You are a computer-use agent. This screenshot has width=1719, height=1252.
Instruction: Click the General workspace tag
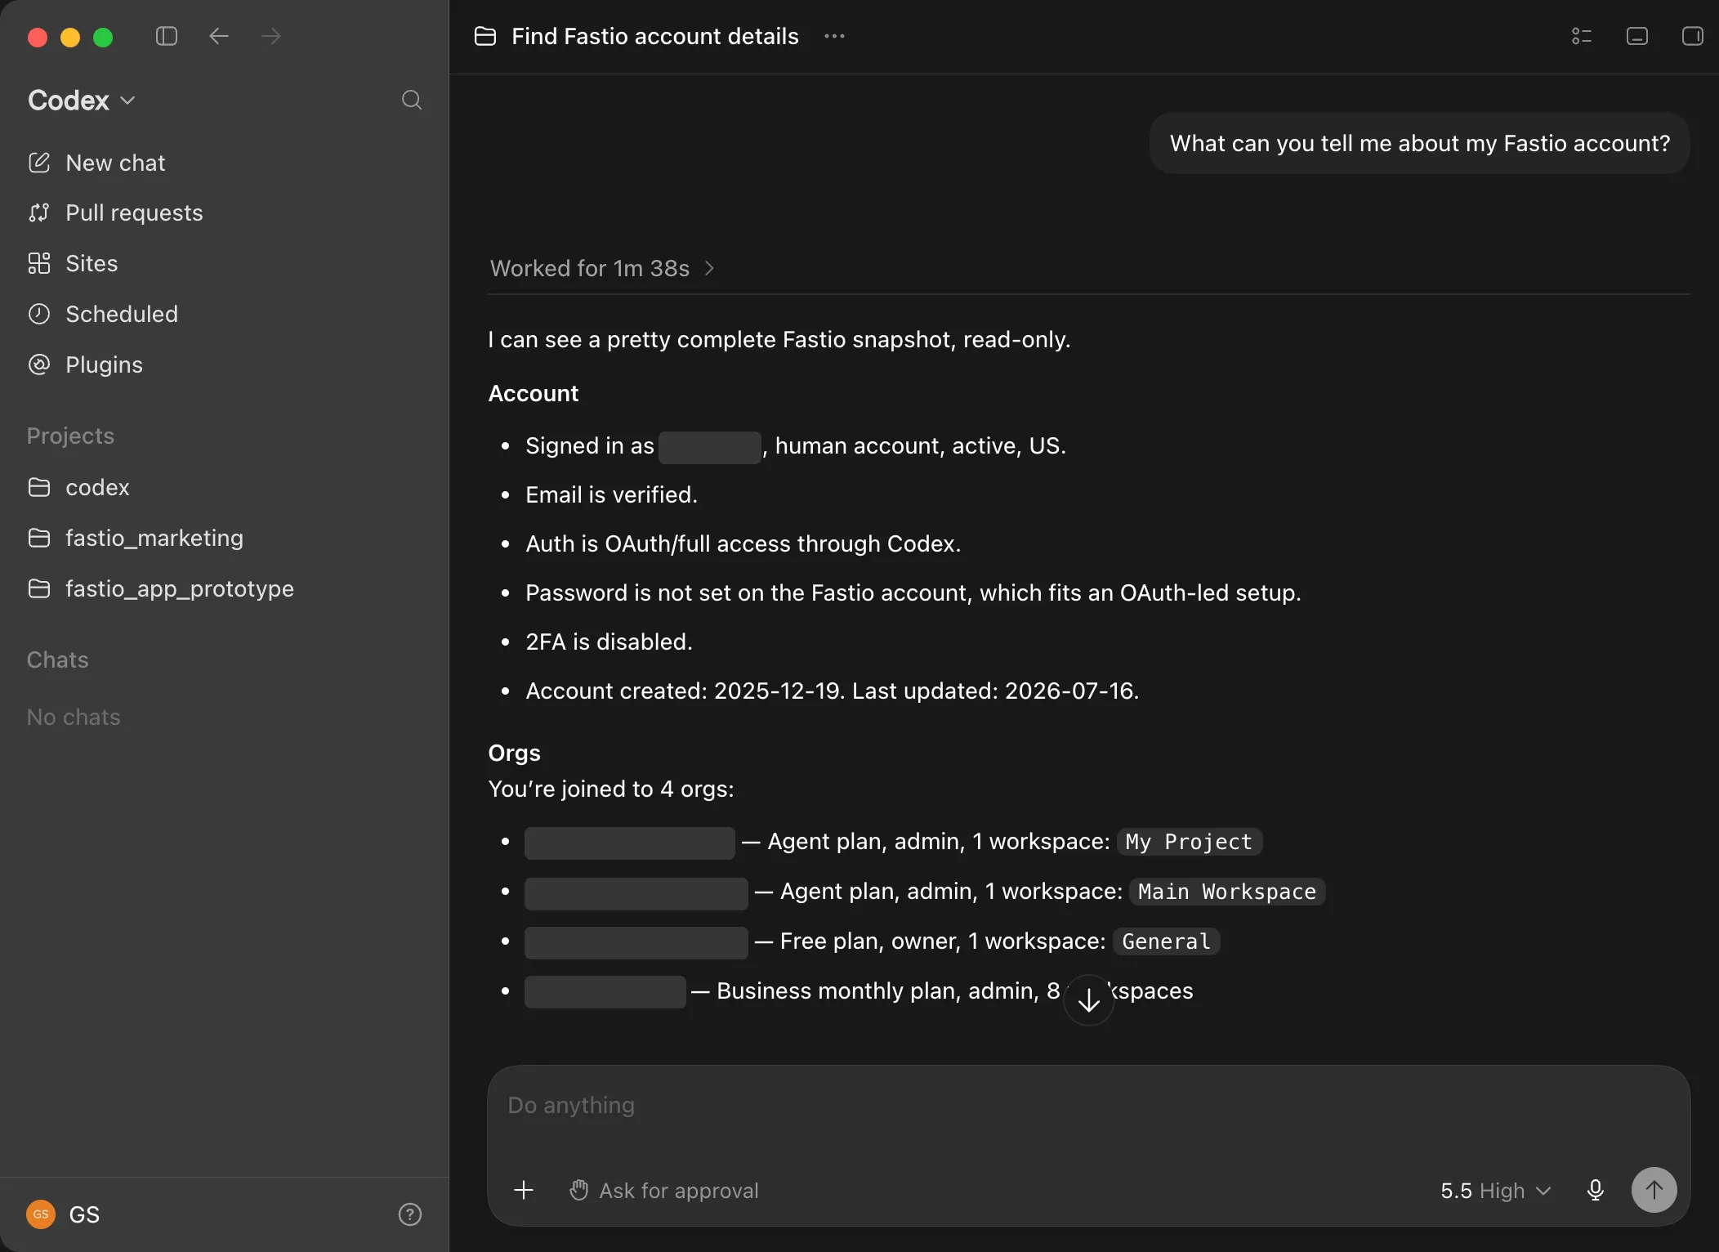point(1166,941)
